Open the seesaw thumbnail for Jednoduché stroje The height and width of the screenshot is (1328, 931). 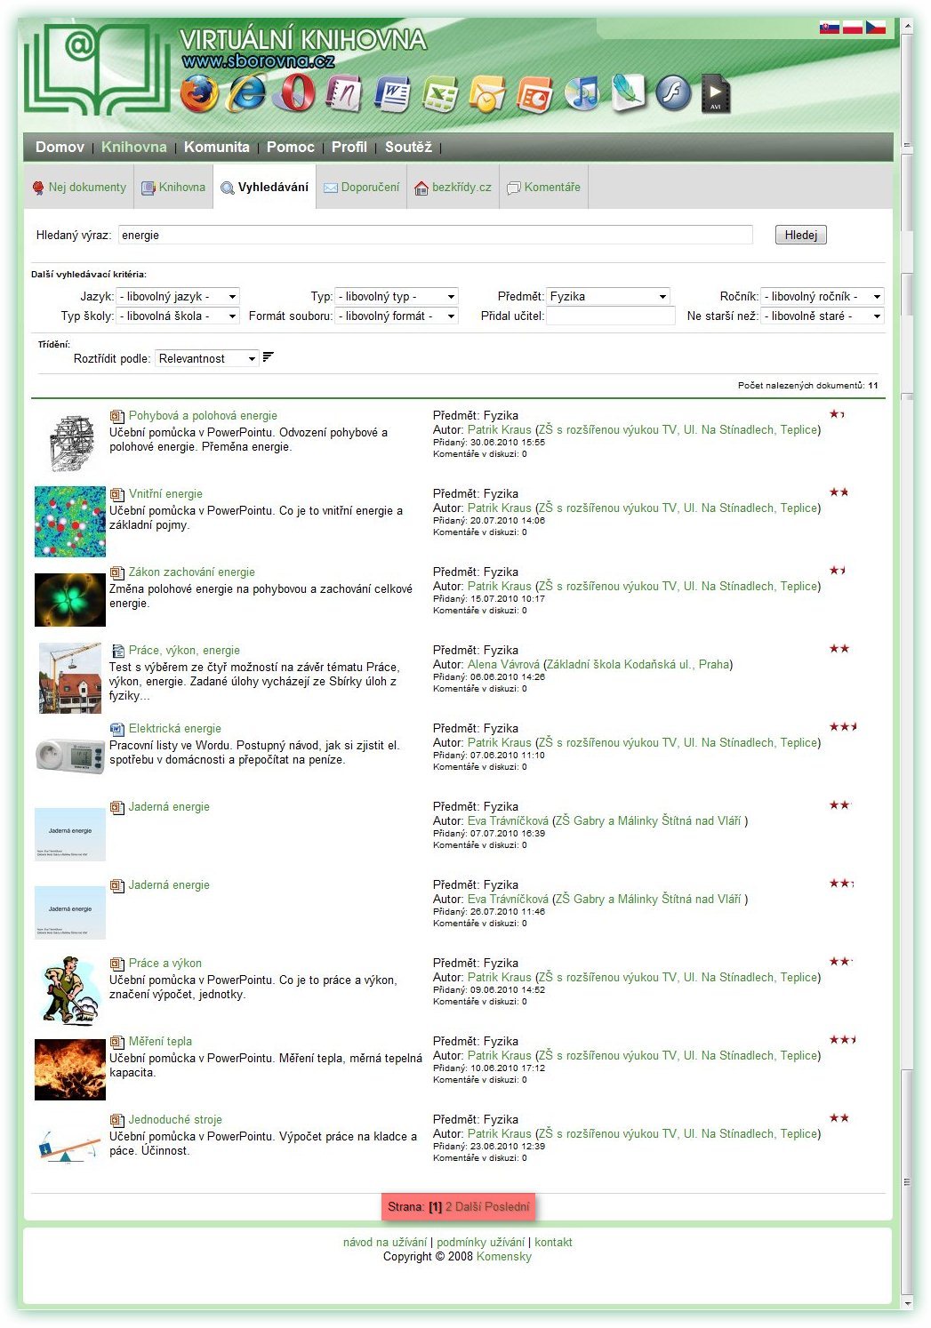point(70,1146)
